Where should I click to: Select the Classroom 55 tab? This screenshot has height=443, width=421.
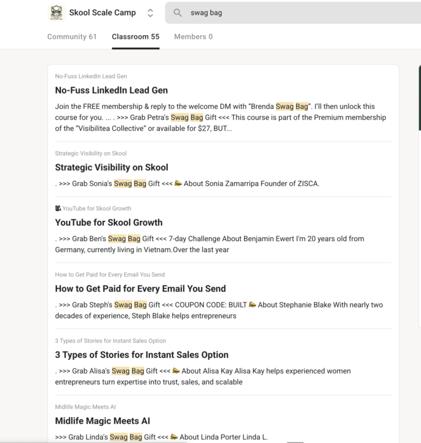(x=136, y=37)
